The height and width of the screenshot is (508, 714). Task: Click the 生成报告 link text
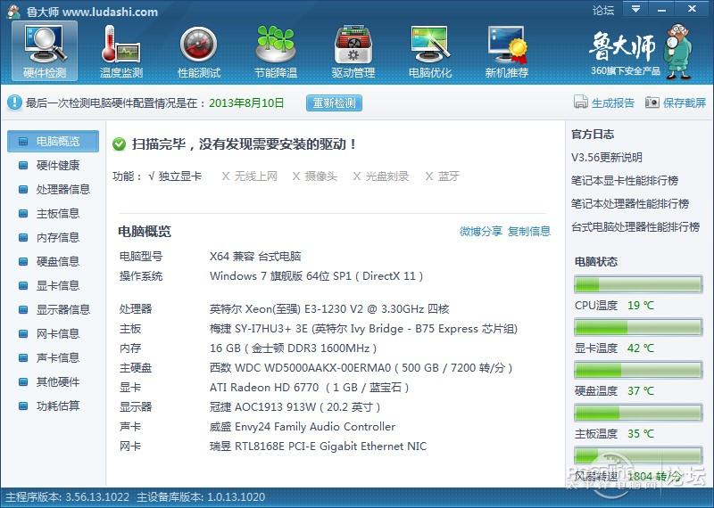(613, 103)
